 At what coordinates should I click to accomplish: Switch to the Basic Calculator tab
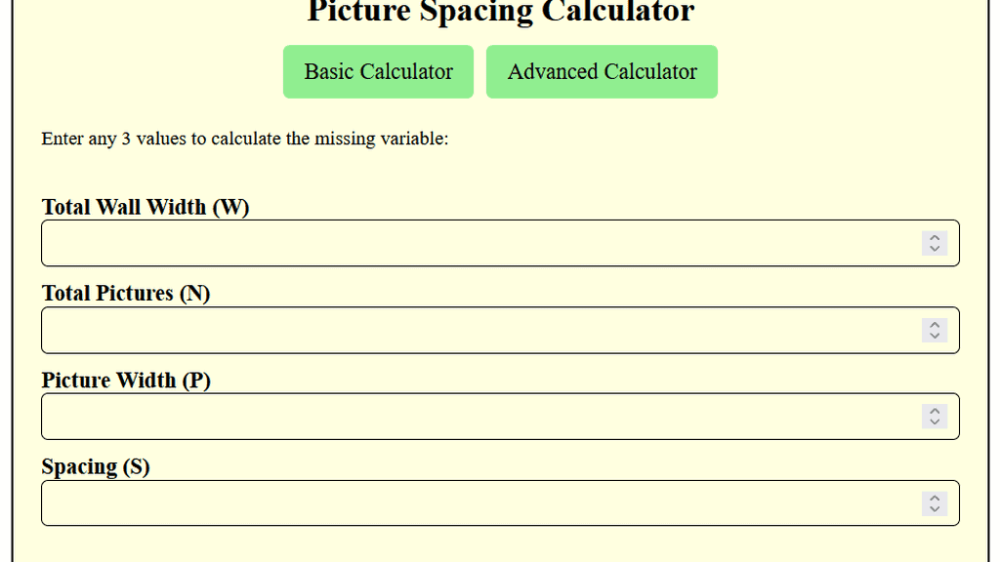click(x=378, y=71)
